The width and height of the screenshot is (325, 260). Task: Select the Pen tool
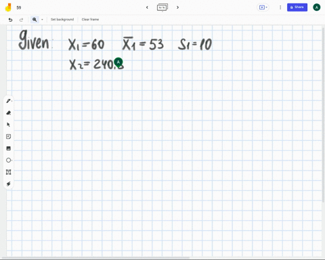pyautogui.click(x=9, y=101)
